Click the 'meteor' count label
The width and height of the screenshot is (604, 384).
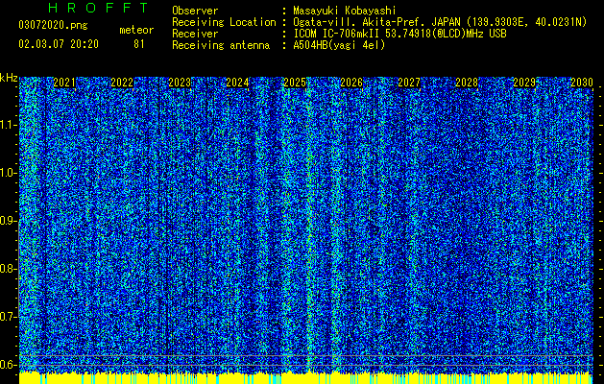136,30
